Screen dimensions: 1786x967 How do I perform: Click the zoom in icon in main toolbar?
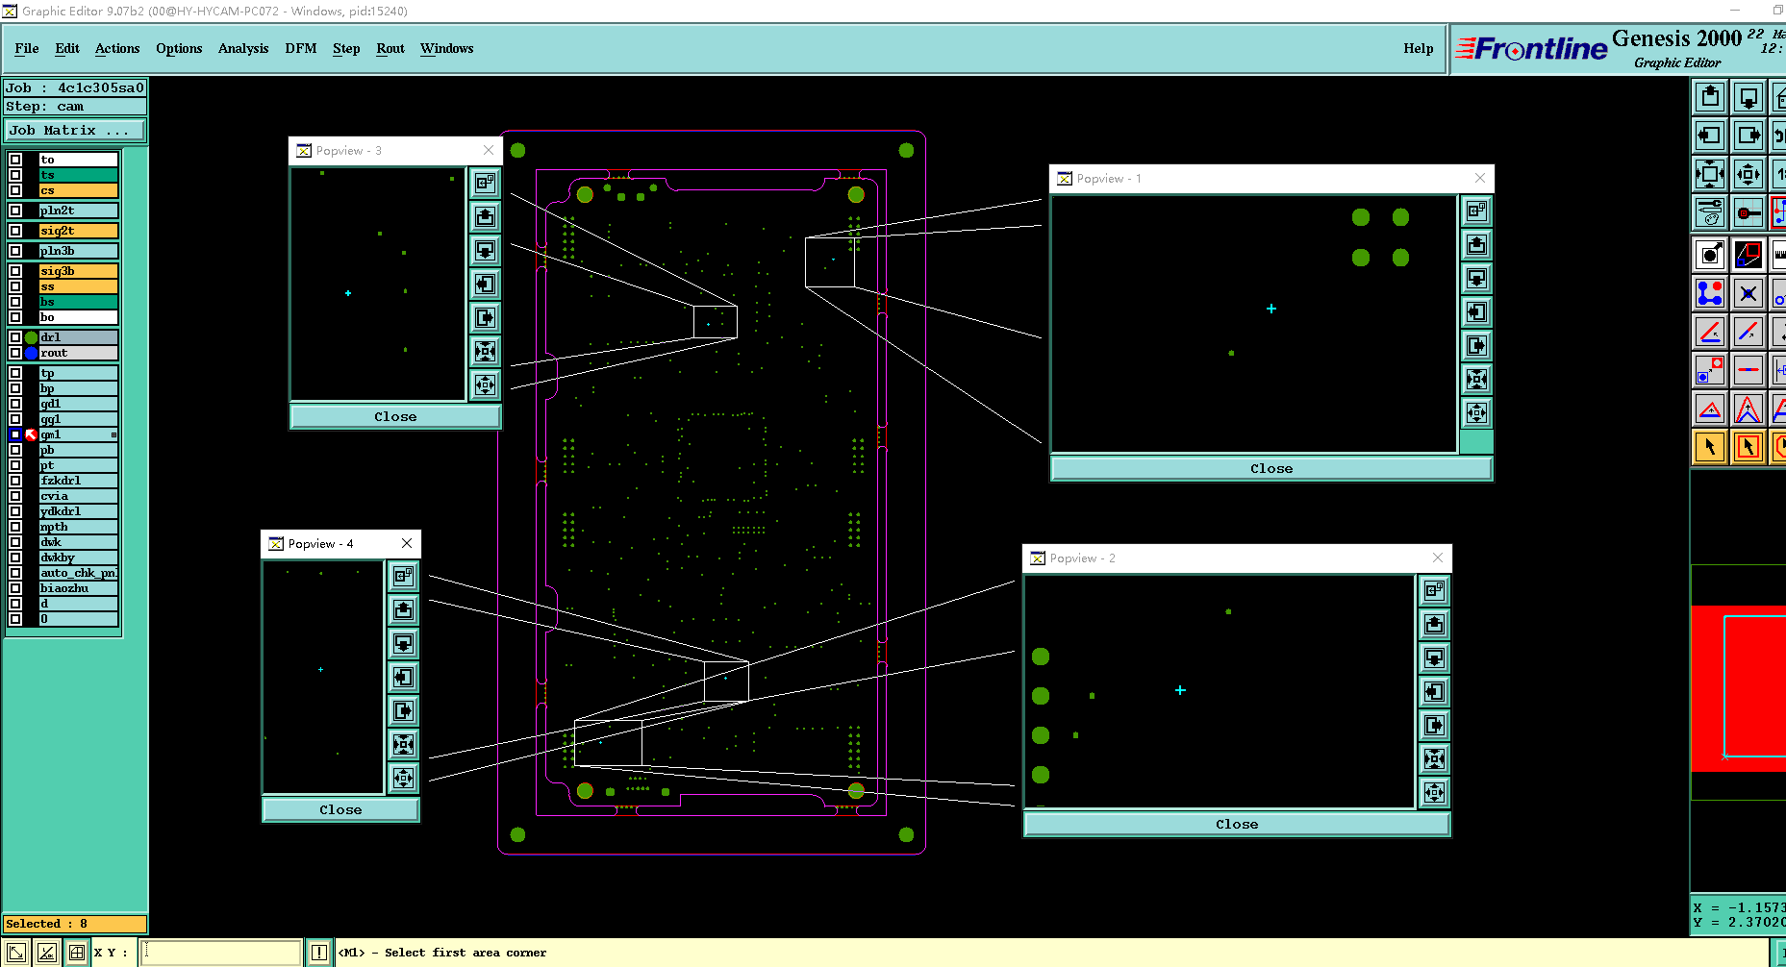click(x=1710, y=174)
